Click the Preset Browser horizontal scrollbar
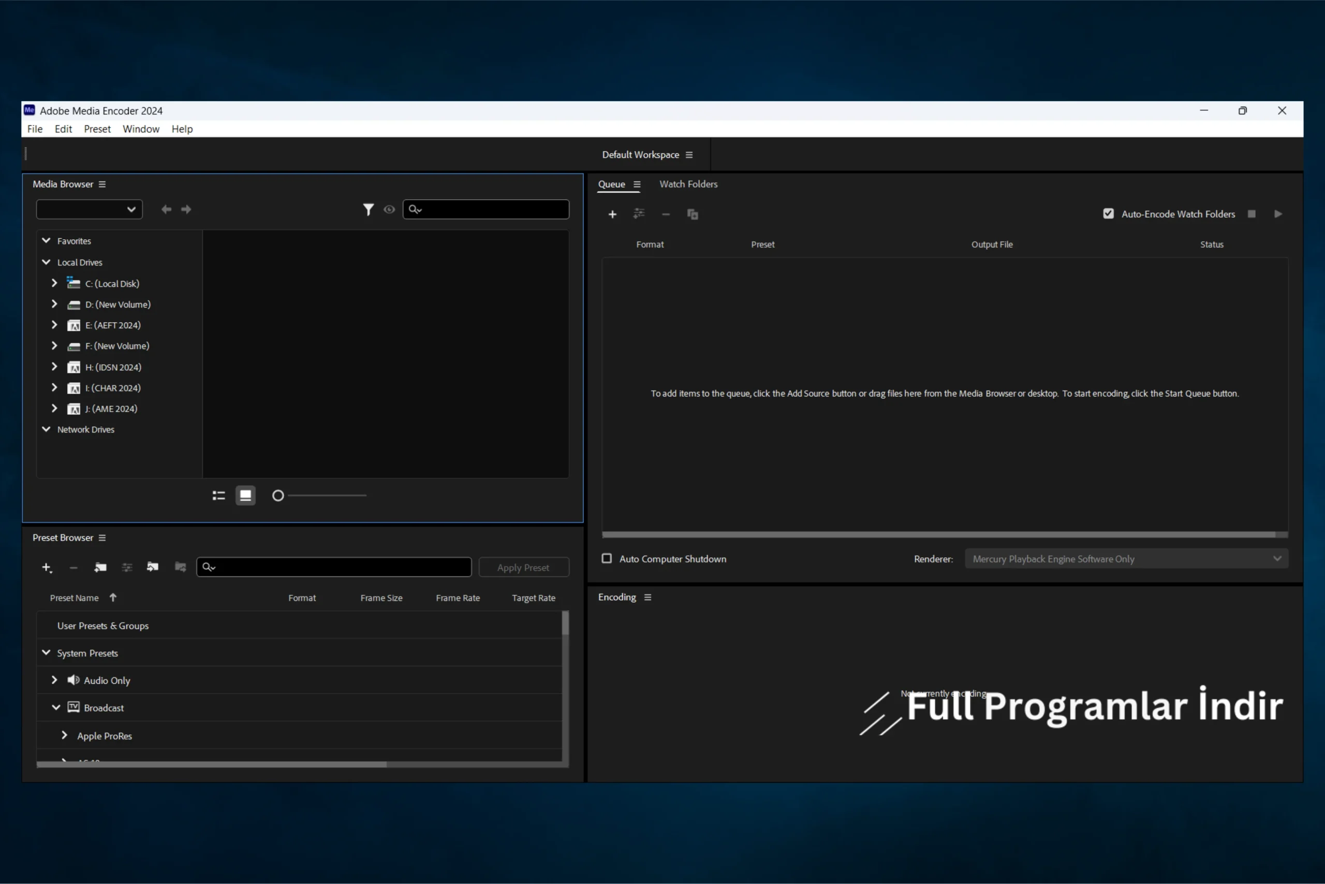This screenshot has height=884, width=1325. click(x=211, y=764)
